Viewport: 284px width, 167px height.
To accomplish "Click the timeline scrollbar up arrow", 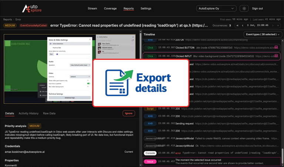I will pyautogui.click(x=283, y=40).
